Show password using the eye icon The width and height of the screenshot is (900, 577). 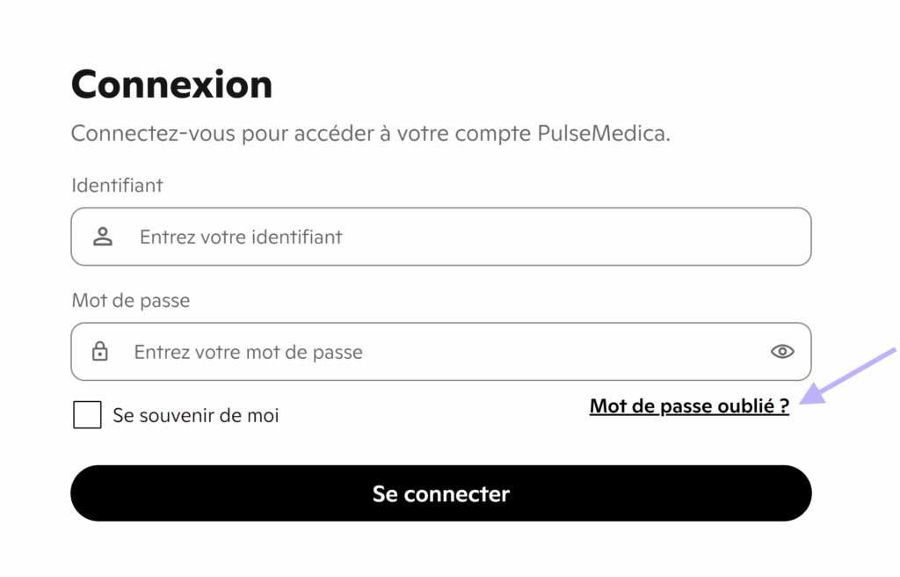coord(782,352)
